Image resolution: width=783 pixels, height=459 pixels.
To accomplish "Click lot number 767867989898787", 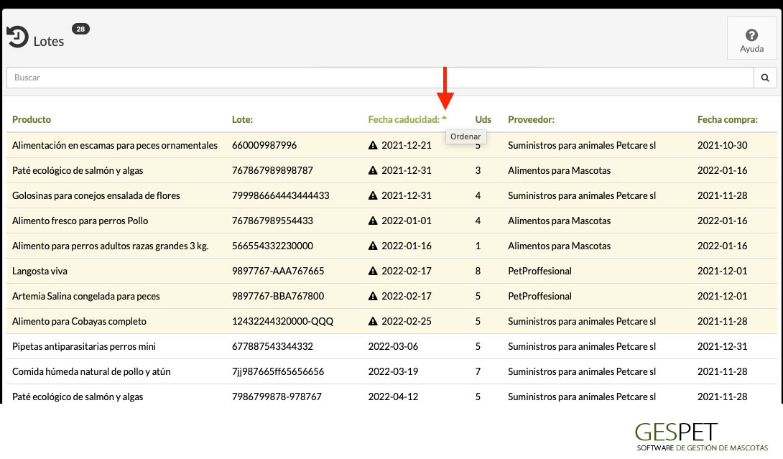I will [272, 170].
